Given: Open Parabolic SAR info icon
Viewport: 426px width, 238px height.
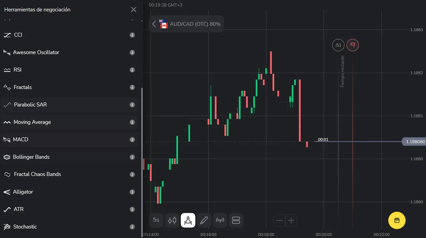Looking at the screenshot, I should 132,105.
